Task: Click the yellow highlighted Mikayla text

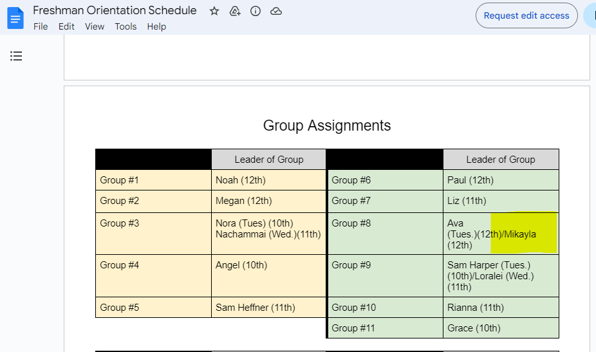Action: pyautogui.click(x=521, y=234)
